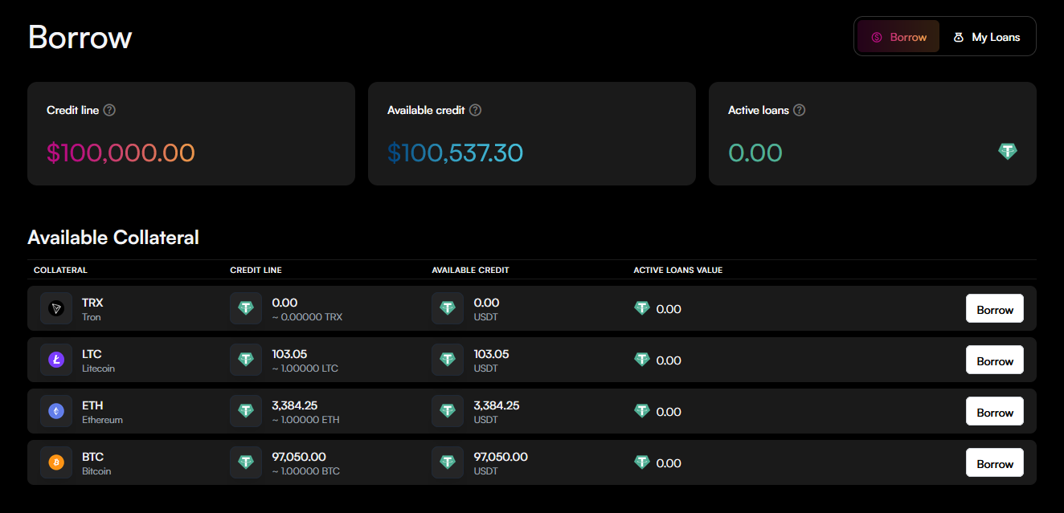Click Tether icon in BTC credit line
The height and width of the screenshot is (513, 1064).
point(246,462)
